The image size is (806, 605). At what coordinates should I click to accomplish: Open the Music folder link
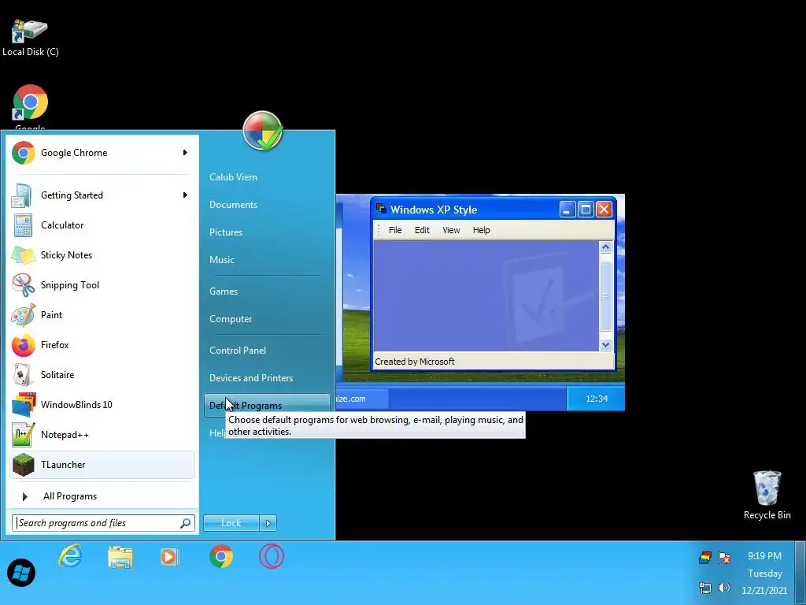[222, 260]
